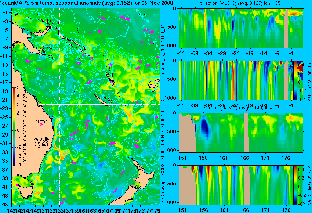
Task: Click the 'temperature seasonal anomaly (°C)' color bar label
Action: point(25,126)
